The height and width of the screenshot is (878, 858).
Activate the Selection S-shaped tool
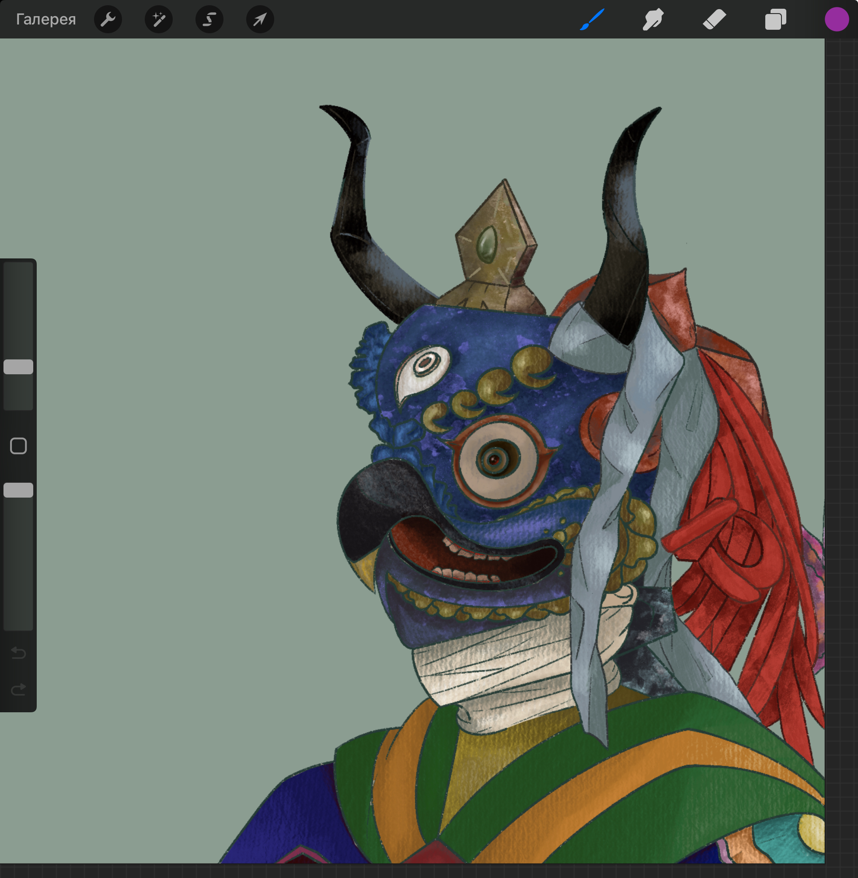(209, 19)
